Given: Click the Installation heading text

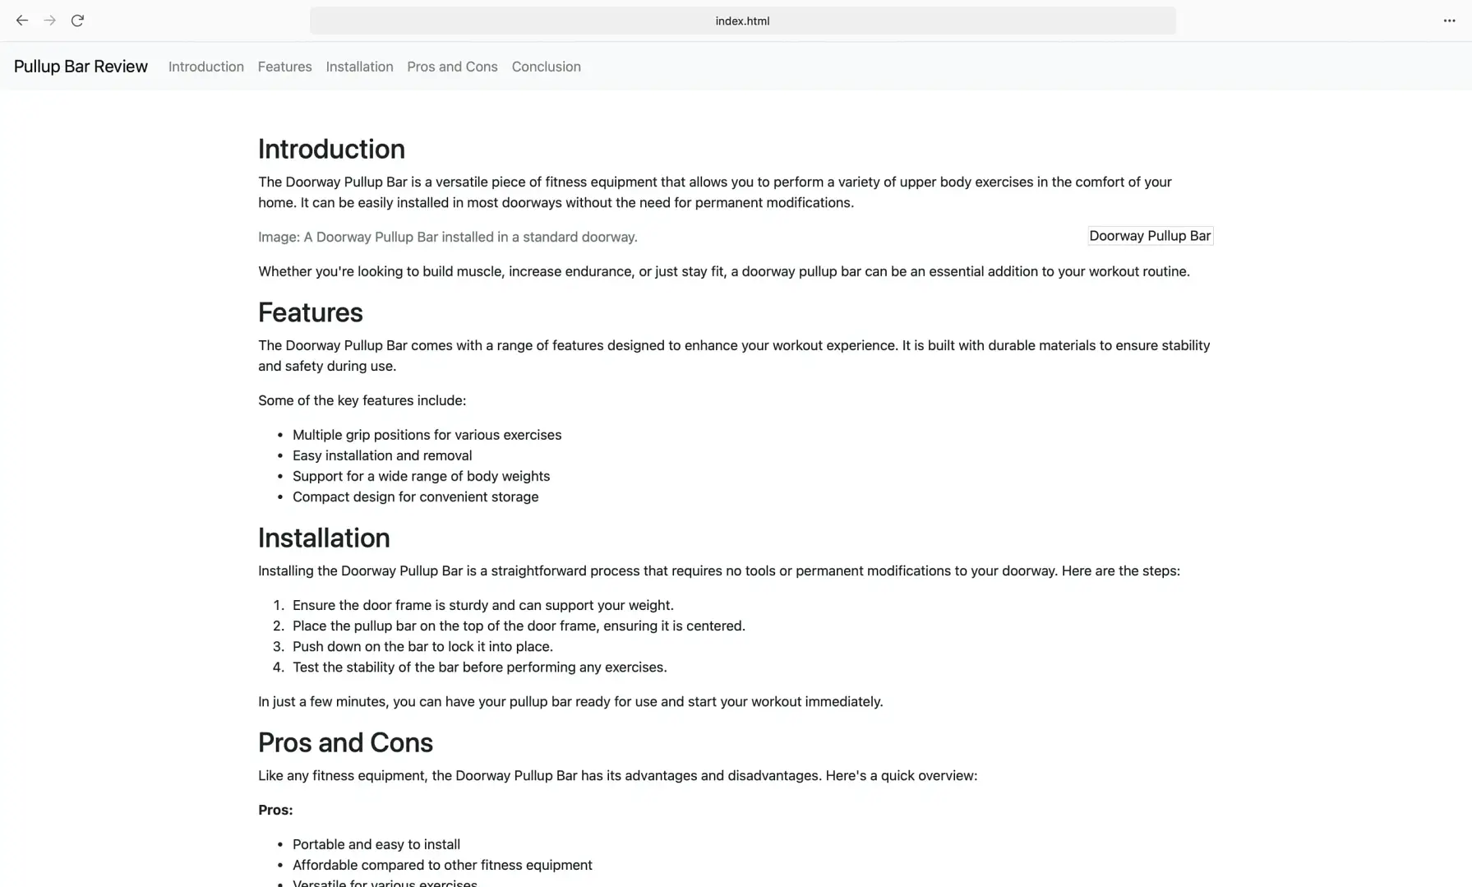Looking at the screenshot, I should [x=324, y=538].
